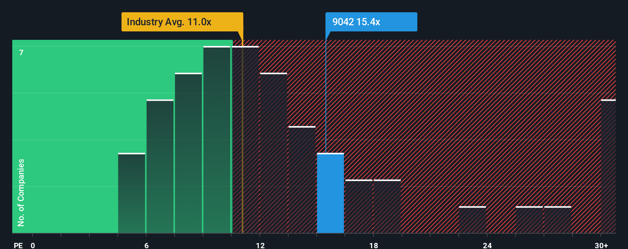Click the x-axis label 18

pos(374,245)
